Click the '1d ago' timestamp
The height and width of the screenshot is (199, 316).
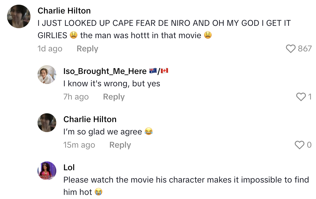50,49
